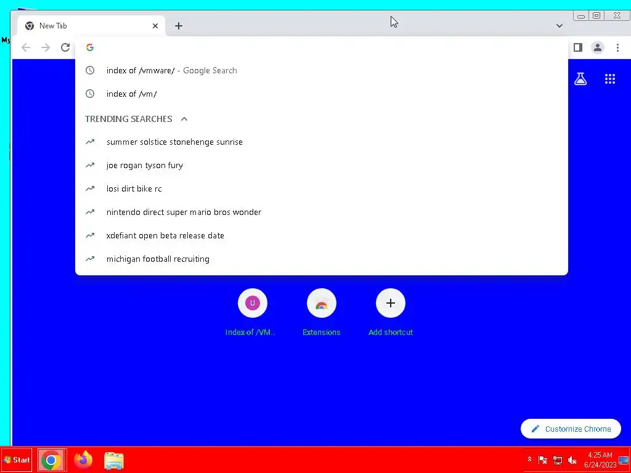Open the Google apps grid
The width and height of the screenshot is (631, 473).
tap(610, 79)
